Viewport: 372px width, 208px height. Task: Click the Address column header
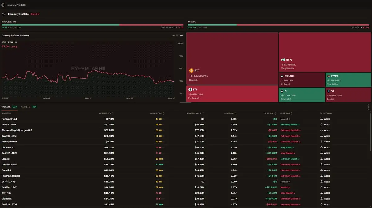click(6, 113)
